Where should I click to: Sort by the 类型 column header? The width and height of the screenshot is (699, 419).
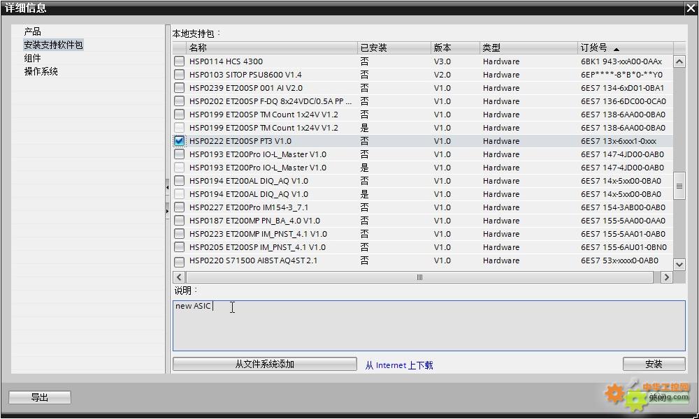point(528,47)
